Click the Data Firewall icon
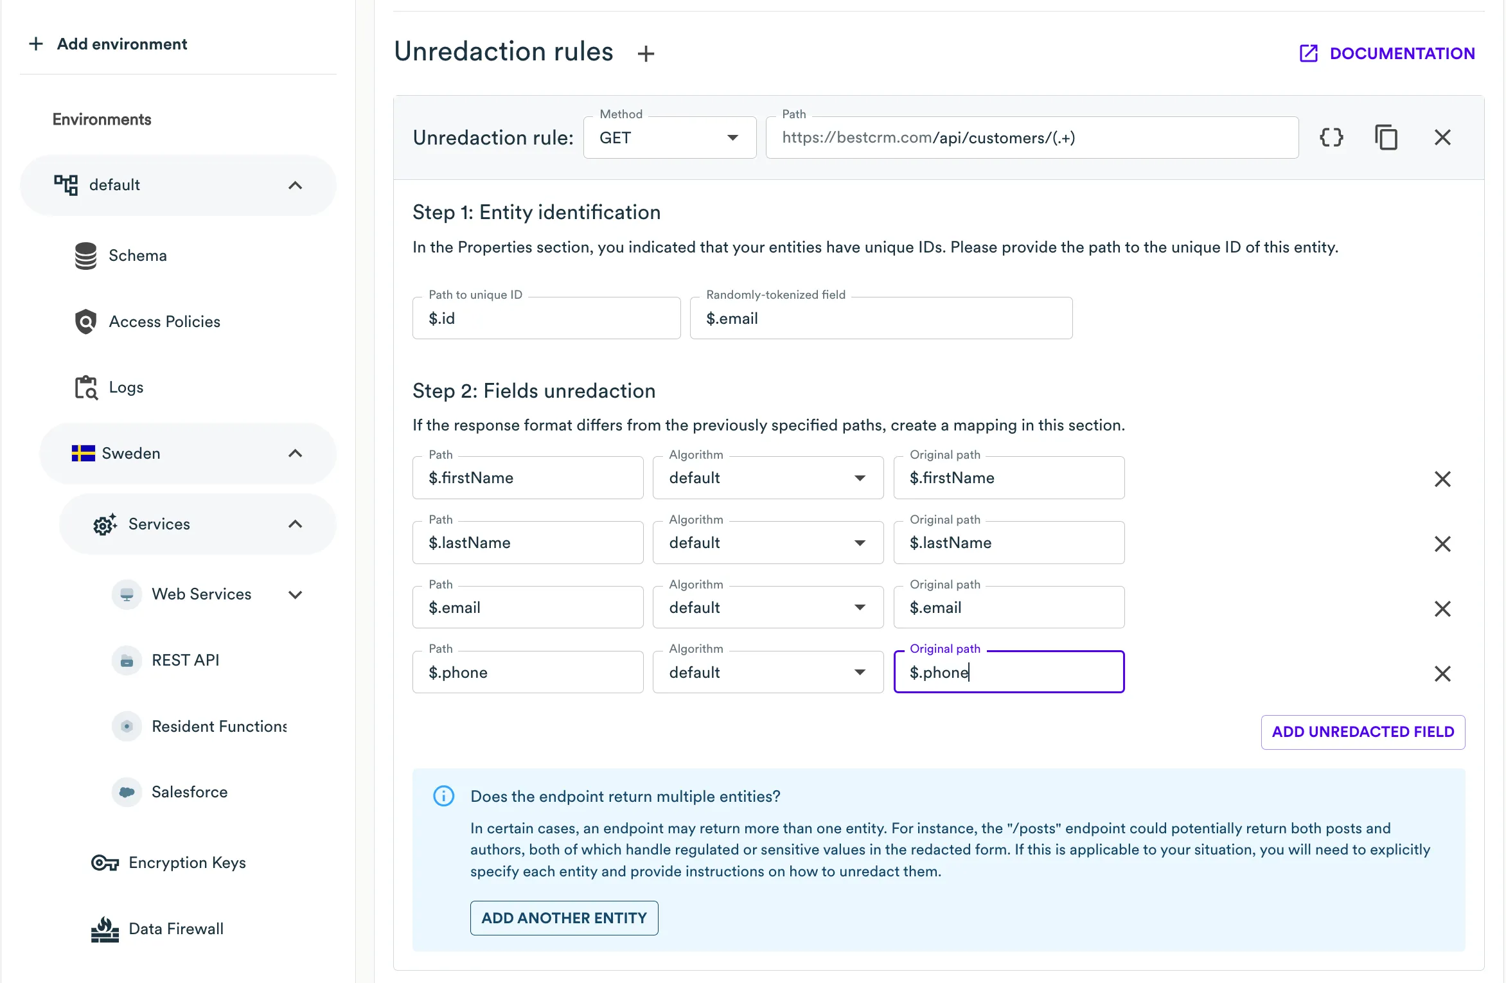This screenshot has height=983, width=1506. coord(105,929)
